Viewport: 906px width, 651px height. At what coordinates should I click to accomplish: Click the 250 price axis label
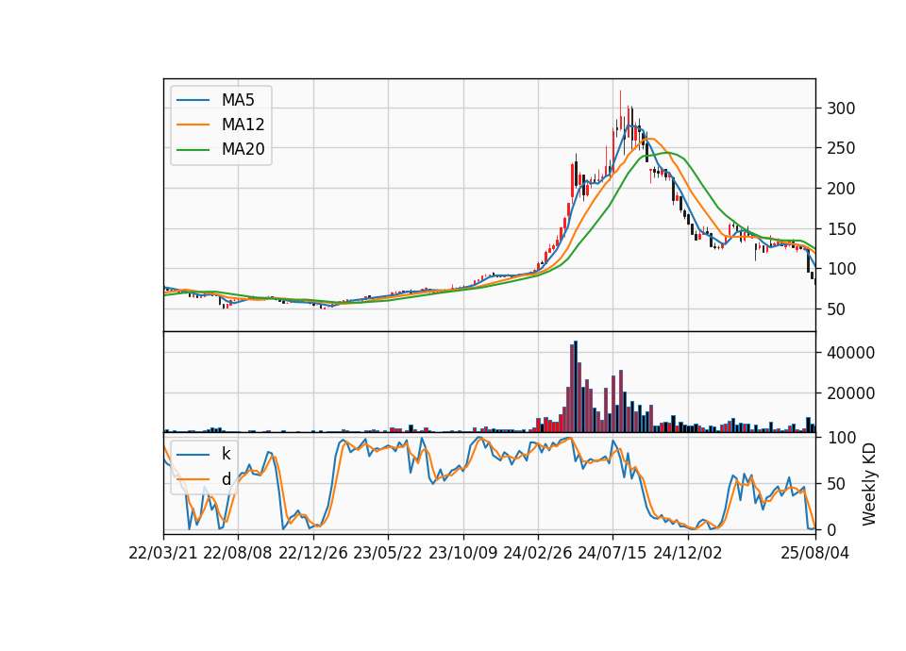coord(841,148)
